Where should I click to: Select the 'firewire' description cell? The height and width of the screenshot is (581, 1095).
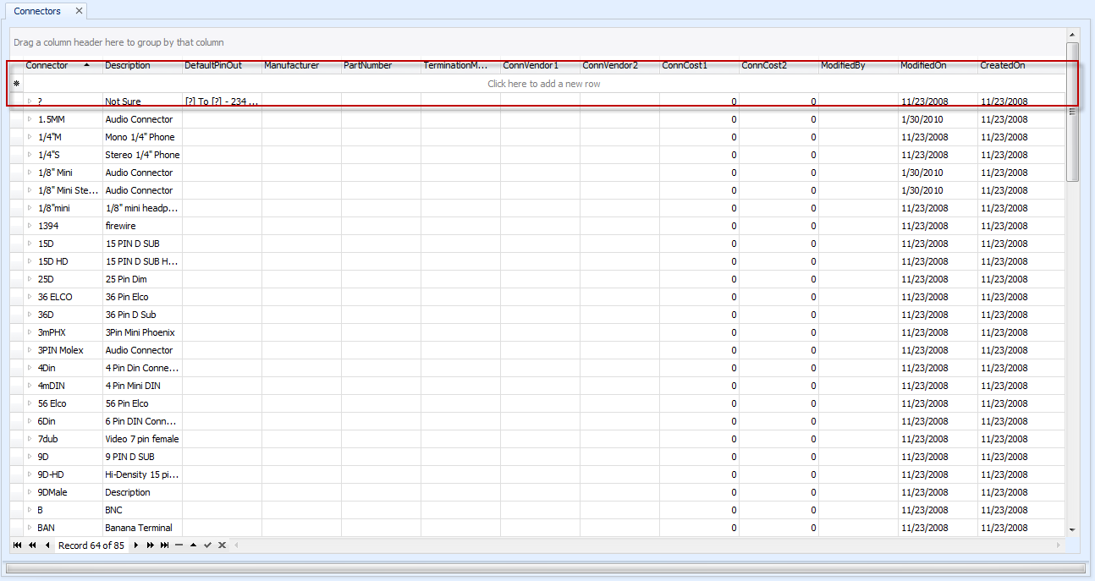pos(142,226)
